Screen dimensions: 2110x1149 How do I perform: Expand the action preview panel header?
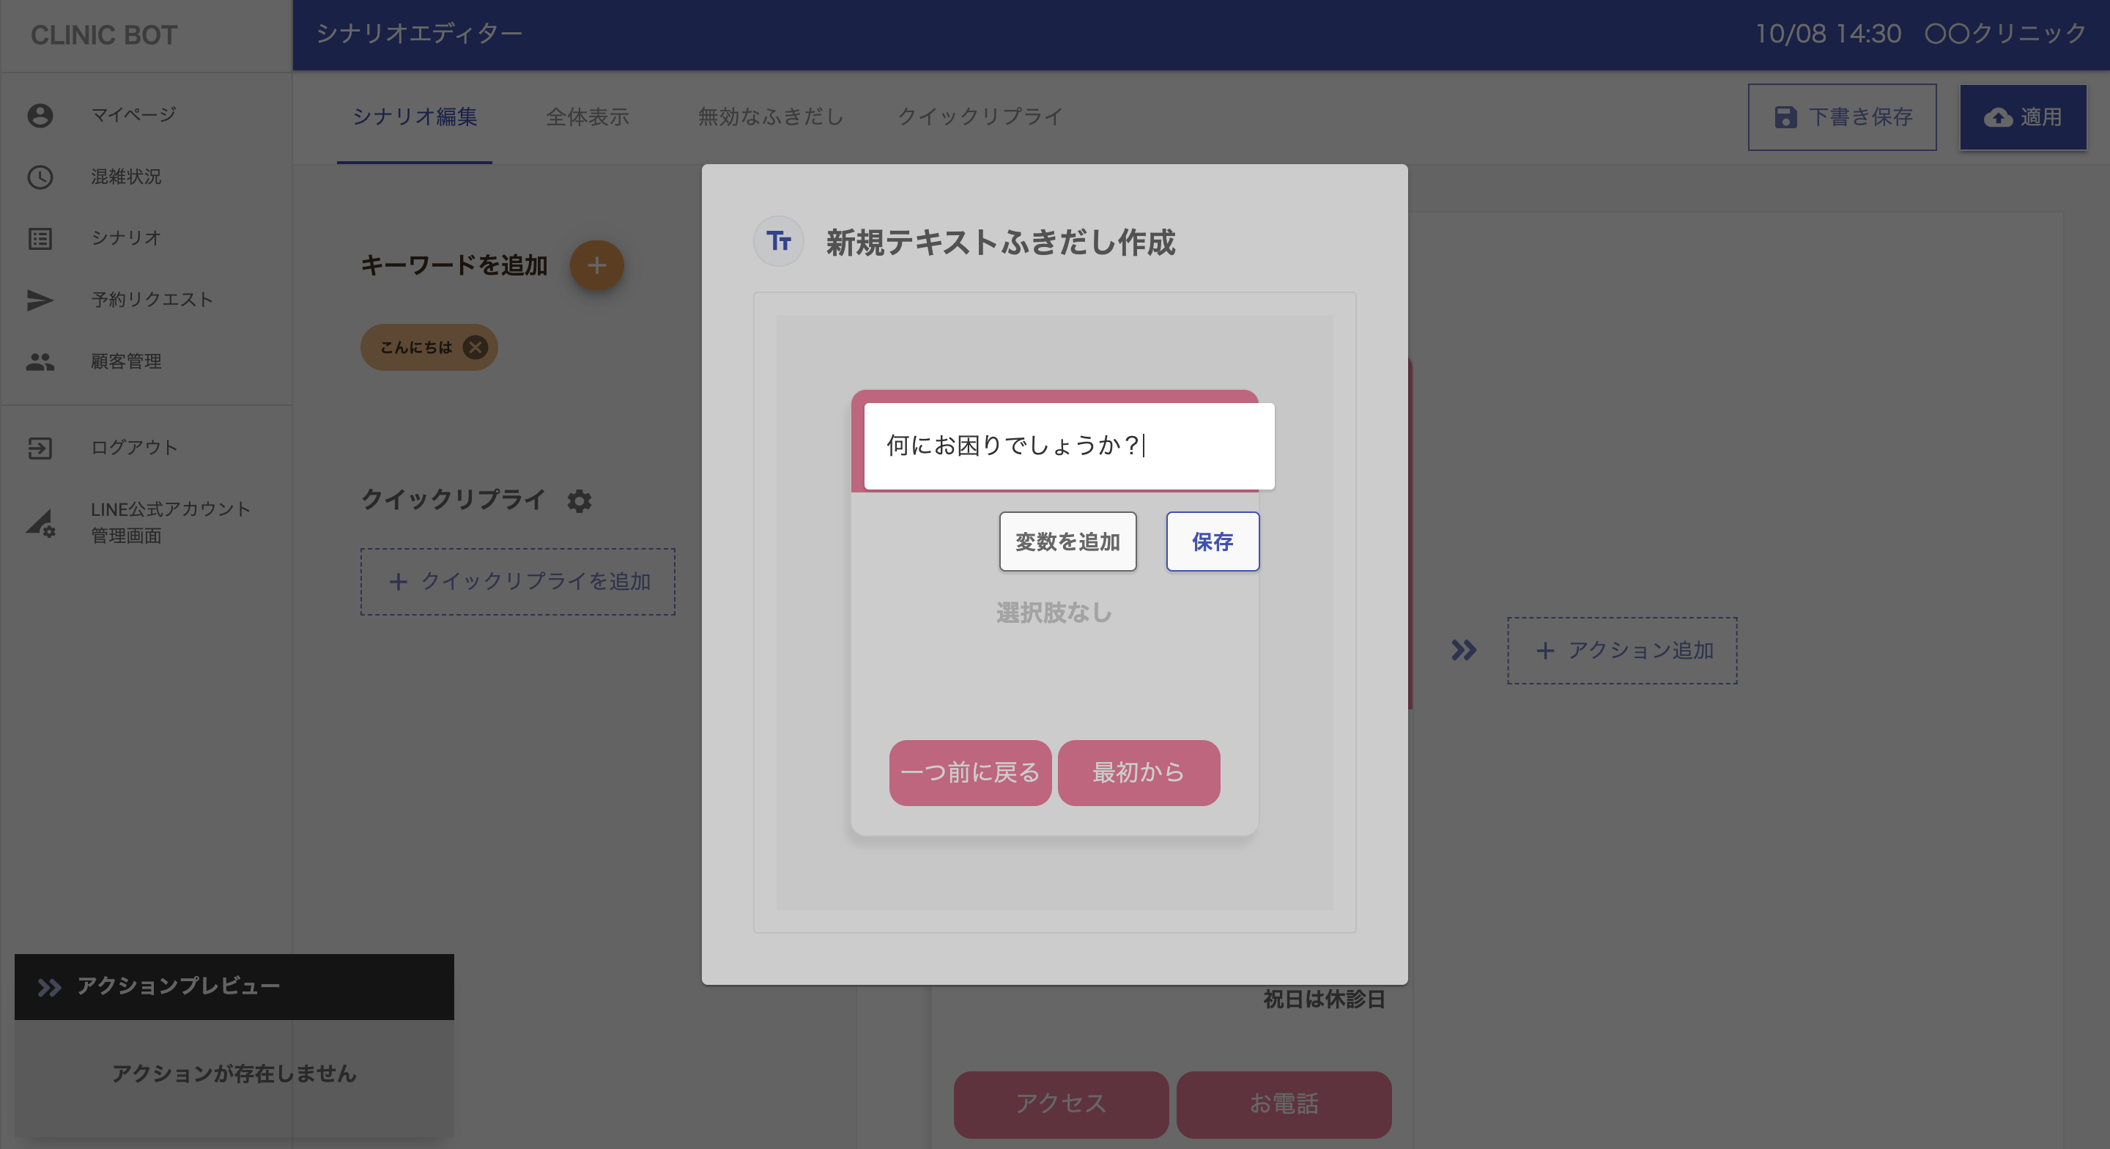coord(234,987)
